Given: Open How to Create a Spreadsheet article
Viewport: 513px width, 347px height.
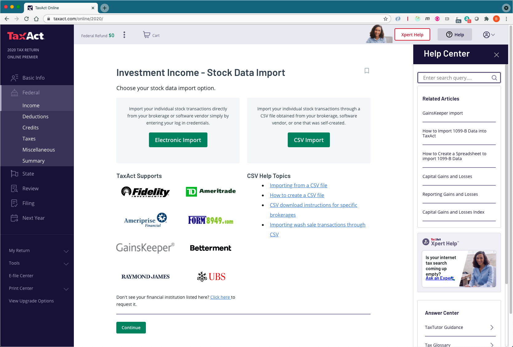Looking at the screenshot, I should coord(454,156).
